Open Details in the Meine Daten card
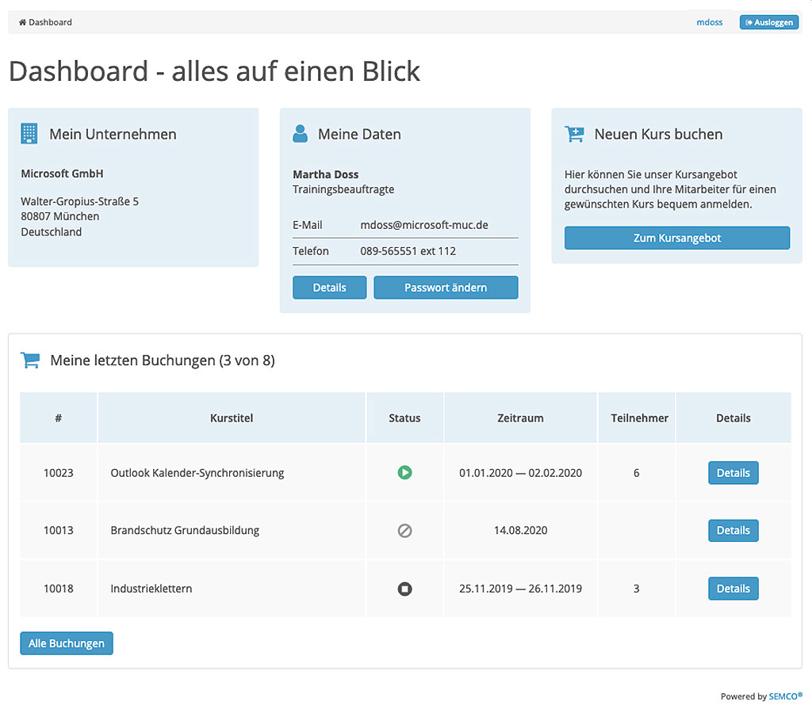Viewport: 812px width, 709px height. 329,288
